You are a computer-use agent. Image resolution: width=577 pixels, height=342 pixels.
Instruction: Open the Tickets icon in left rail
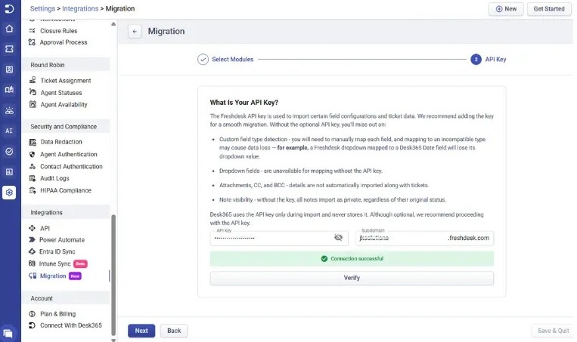tap(9, 49)
